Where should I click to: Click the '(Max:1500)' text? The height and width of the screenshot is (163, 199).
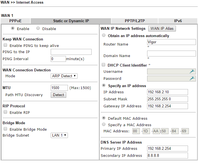(80, 88)
